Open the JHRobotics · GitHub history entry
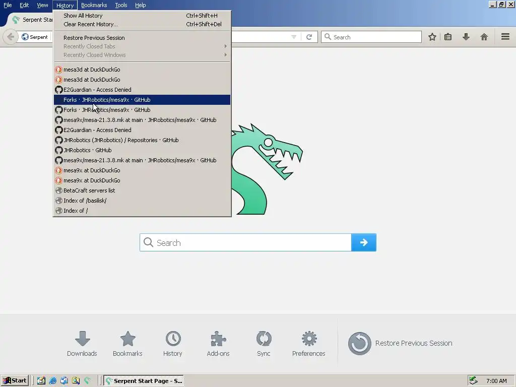Screen dimensions: 516x387 142,150
